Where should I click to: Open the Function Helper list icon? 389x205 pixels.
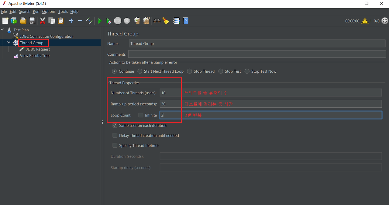coord(176,21)
